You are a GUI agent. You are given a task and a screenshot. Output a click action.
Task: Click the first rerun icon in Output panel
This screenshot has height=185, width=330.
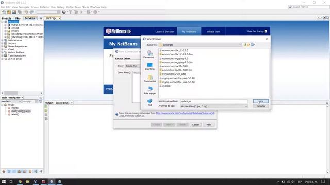tap(46, 106)
